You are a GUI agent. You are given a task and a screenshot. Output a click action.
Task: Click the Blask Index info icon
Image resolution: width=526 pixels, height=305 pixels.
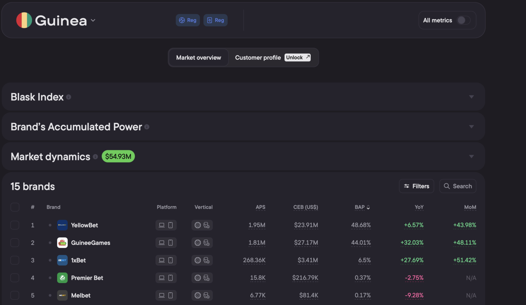click(x=68, y=97)
